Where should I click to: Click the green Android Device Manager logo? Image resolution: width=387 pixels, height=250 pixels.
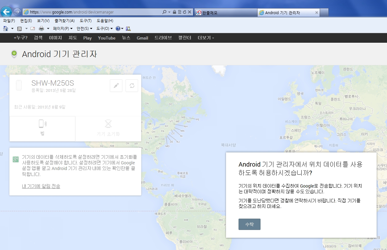[x=14, y=54]
